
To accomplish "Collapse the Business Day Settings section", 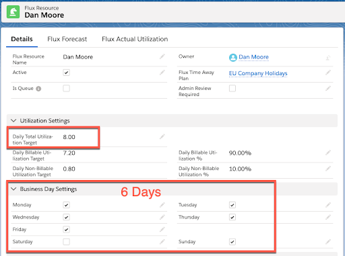I will point(13,189).
